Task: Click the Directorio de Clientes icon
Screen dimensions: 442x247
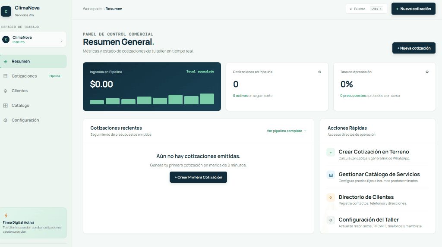Action: click(331, 197)
